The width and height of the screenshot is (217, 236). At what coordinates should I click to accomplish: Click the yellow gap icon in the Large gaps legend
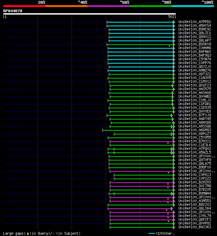(x=28, y=234)
